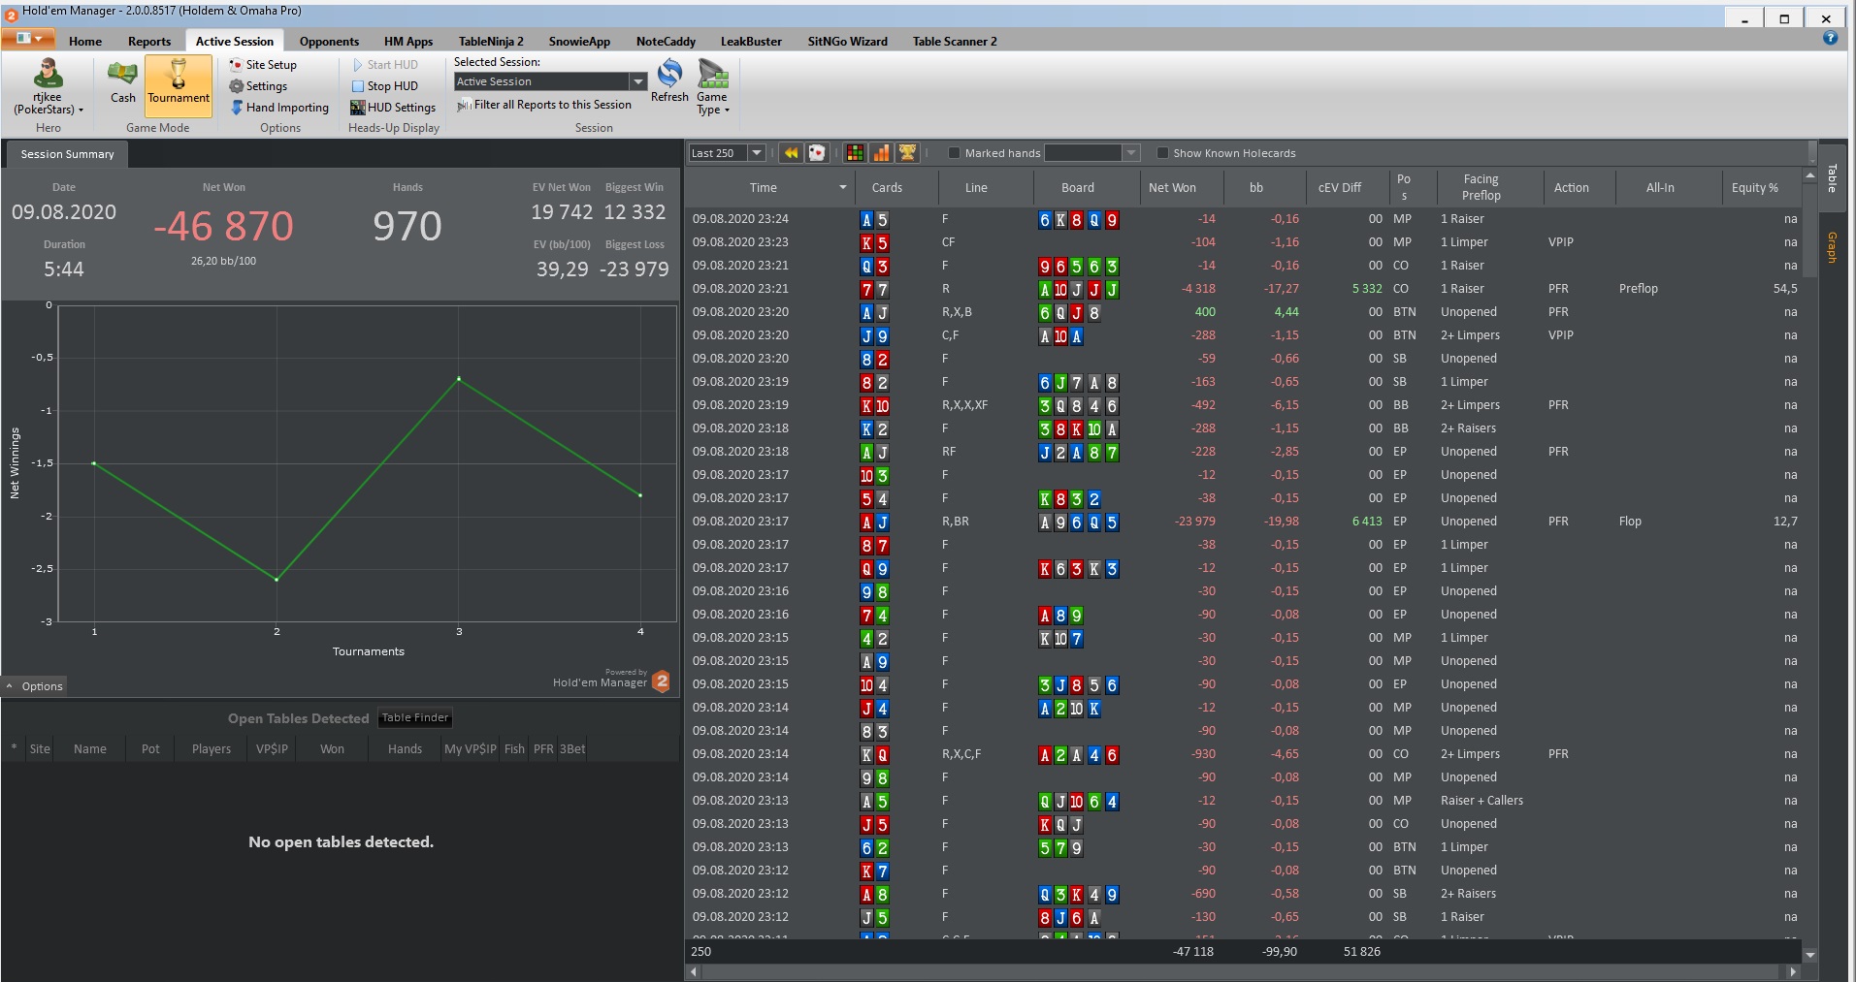1856x982 pixels.
Task: Open the help question mark icon
Action: click(x=1830, y=38)
